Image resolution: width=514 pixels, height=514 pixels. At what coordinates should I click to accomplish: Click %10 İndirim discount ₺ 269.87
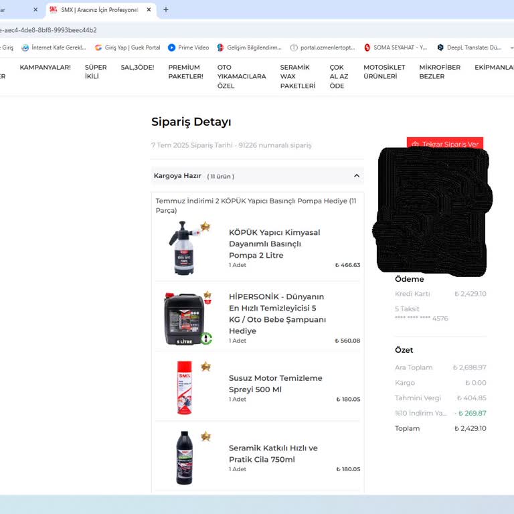(470, 413)
